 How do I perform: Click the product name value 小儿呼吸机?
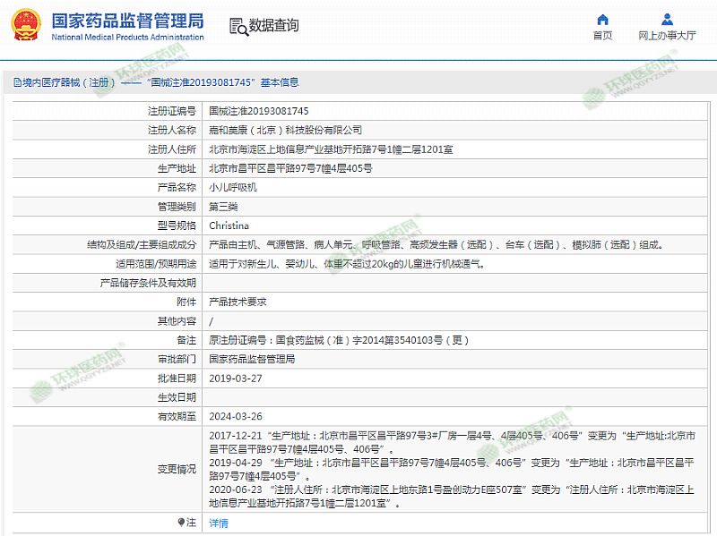tap(232, 188)
